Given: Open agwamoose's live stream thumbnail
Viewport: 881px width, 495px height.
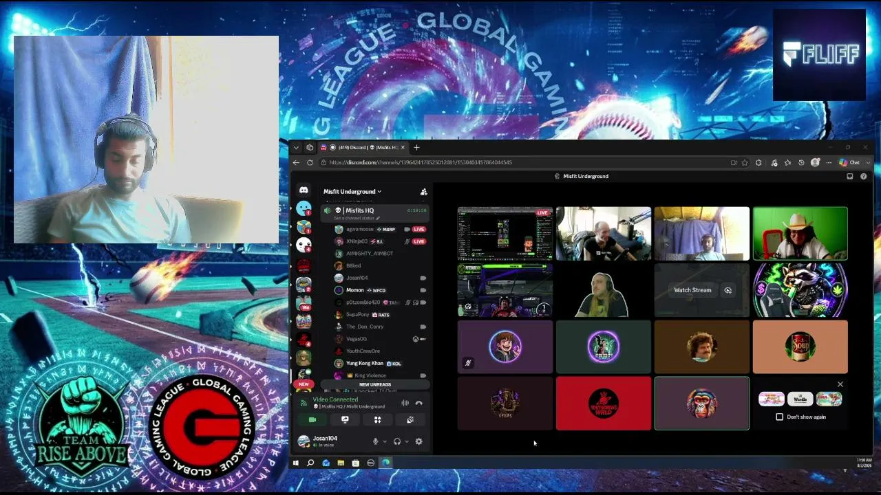Looking at the screenshot, I should (505, 234).
